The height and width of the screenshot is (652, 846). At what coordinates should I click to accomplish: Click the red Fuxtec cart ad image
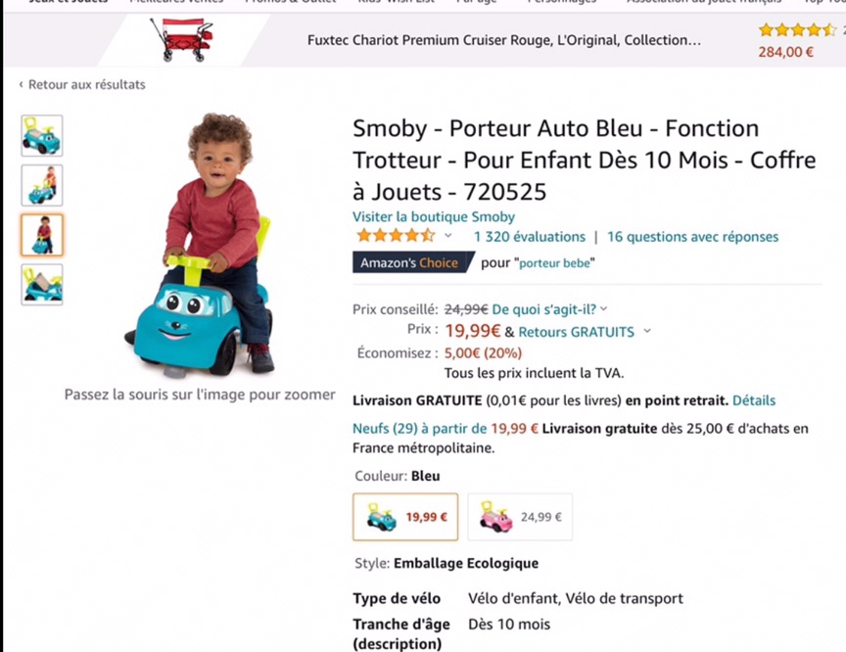click(182, 40)
